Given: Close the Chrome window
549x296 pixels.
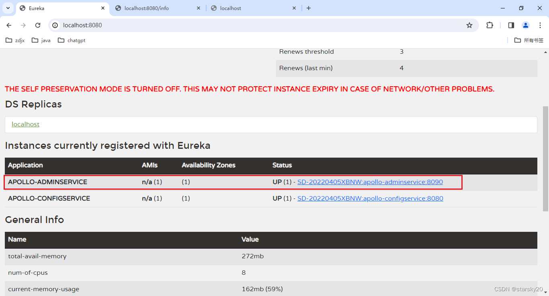Looking at the screenshot, I should click(540, 8).
